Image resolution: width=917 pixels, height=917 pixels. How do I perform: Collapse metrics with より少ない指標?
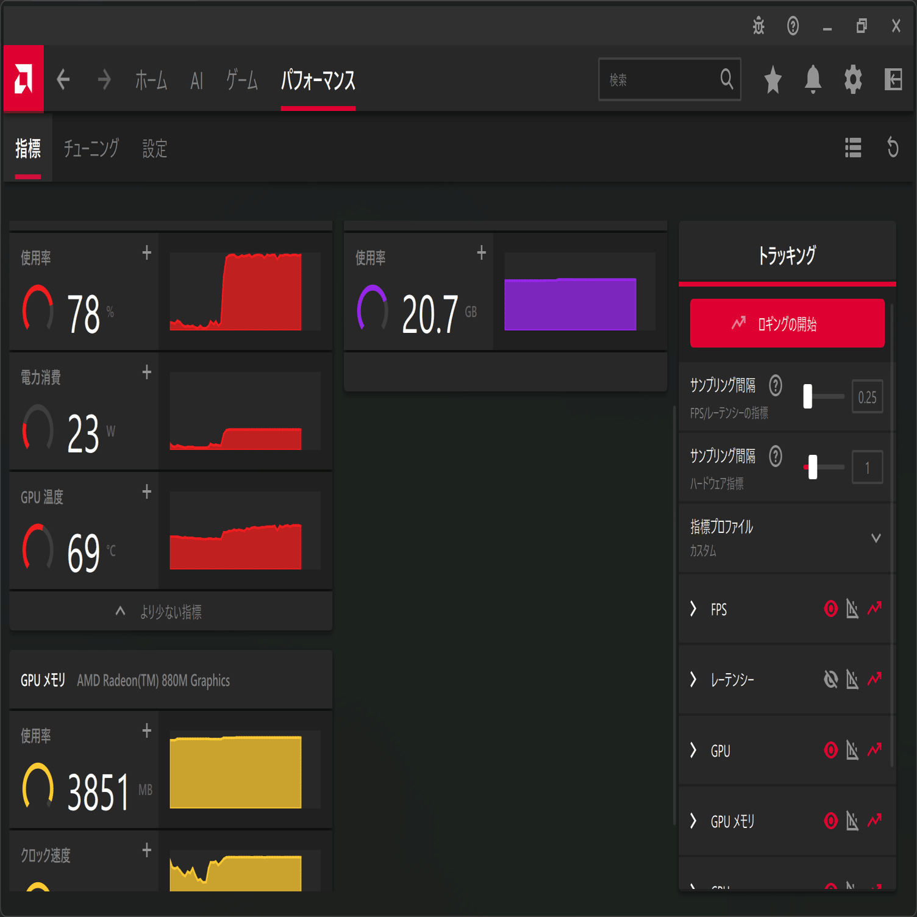[171, 612]
